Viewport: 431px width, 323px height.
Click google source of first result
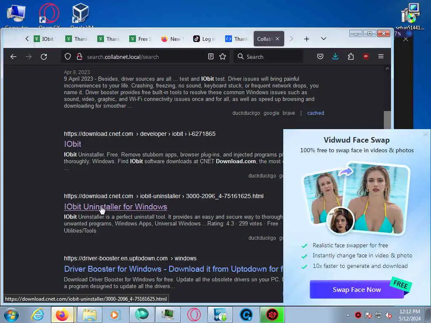[x=271, y=113]
